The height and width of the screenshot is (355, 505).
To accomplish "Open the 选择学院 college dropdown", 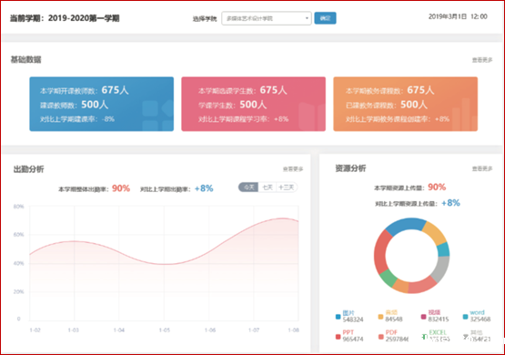I will point(267,18).
